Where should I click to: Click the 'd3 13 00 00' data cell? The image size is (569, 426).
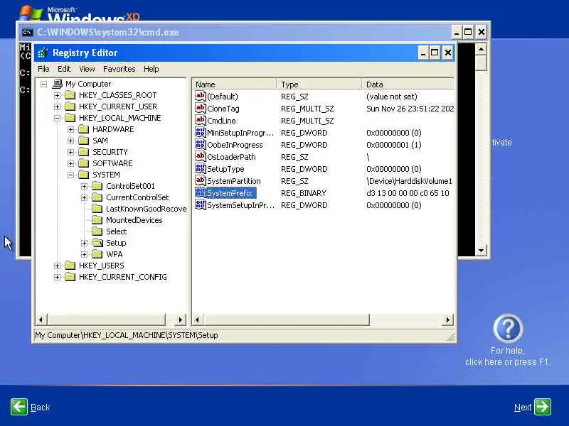click(x=408, y=193)
